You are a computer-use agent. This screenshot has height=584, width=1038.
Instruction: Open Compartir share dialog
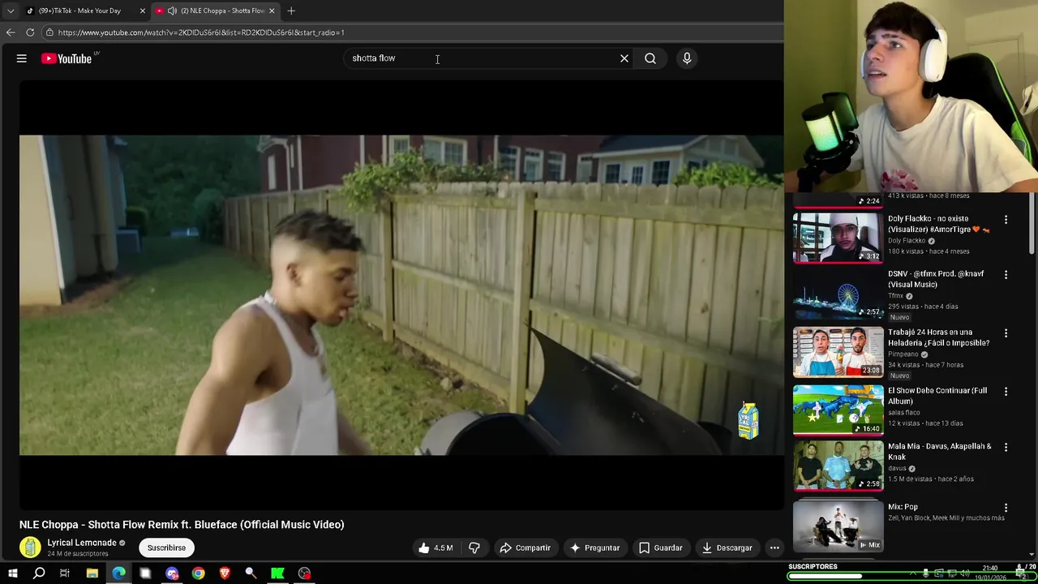525,547
